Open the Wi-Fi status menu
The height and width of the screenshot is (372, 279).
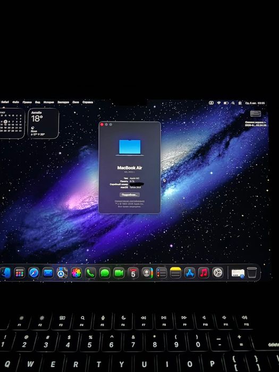click(219, 103)
